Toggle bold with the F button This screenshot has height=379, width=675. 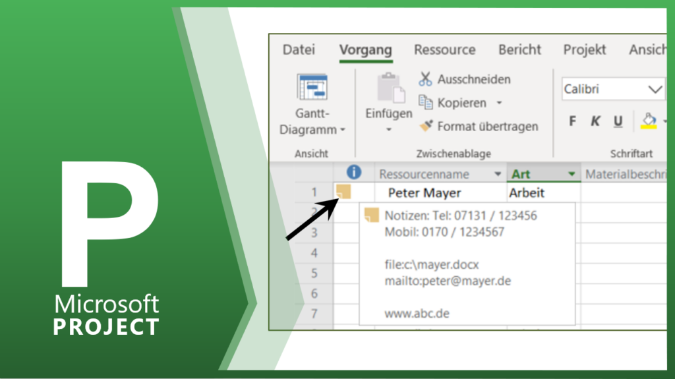coord(572,121)
